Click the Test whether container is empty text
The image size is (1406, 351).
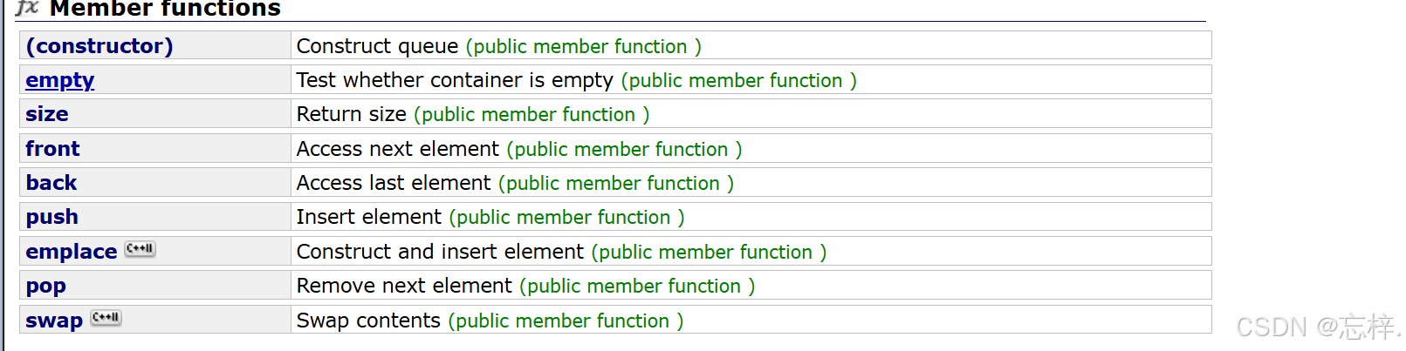pyautogui.click(x=455, y=80)
